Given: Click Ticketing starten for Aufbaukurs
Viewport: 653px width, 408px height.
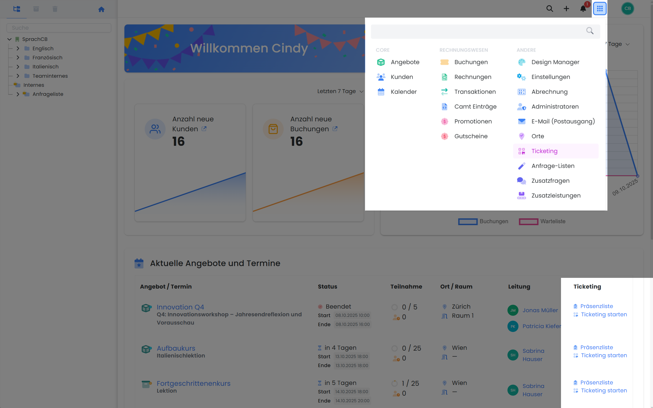Looking at the screenshot, I should click(604, 355).
